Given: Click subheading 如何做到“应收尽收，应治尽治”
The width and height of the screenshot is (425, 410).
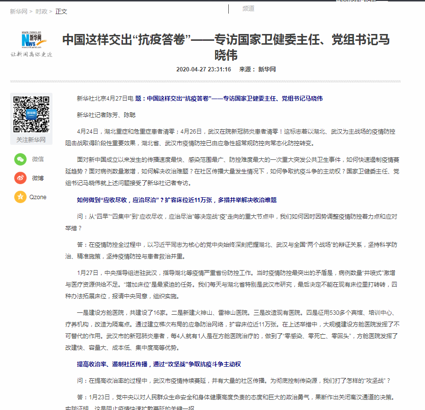Looking at the screenshot, I should point(177,200).
